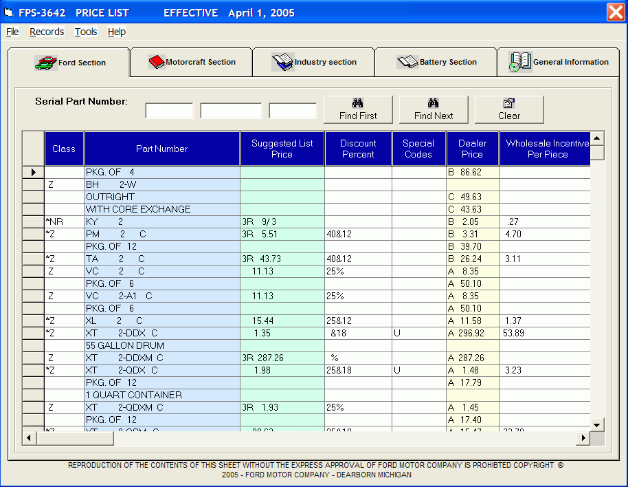Viewport: 628px width, 487px height.
Task: Click the Find Next button
Action: coord(434,109)
